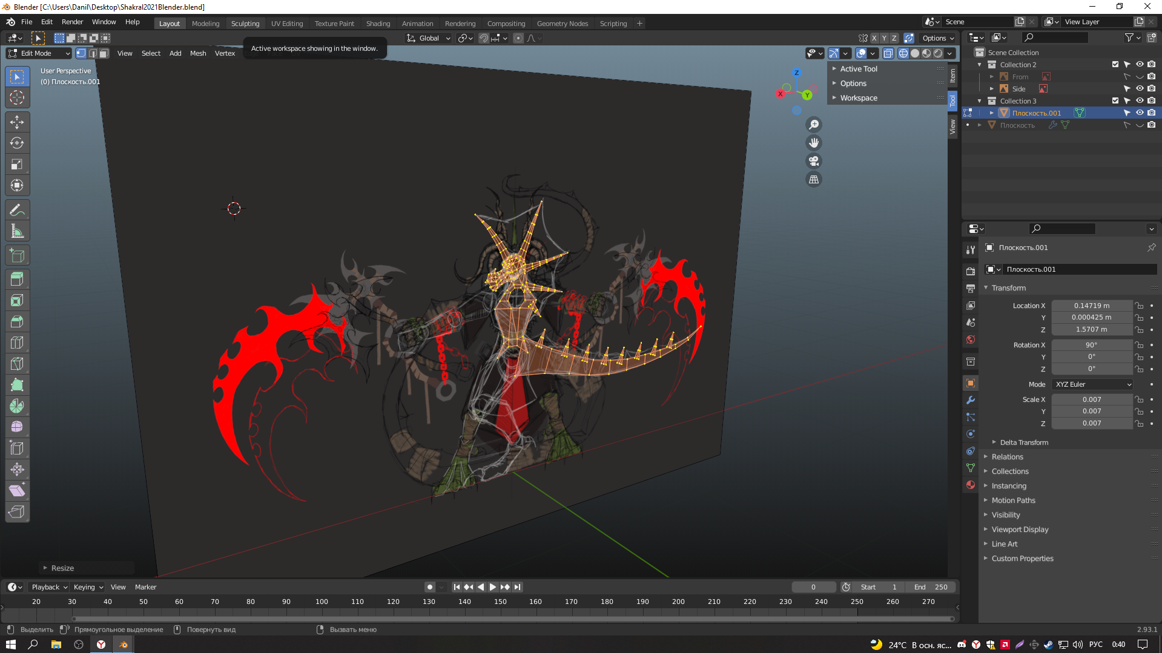Select the Transform tool

coord(17,185)
